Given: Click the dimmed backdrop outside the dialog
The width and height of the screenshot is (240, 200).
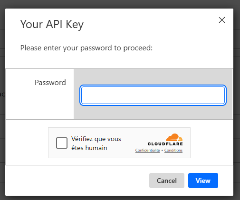Looking at the screenshot, I should (x=120, y=3).
